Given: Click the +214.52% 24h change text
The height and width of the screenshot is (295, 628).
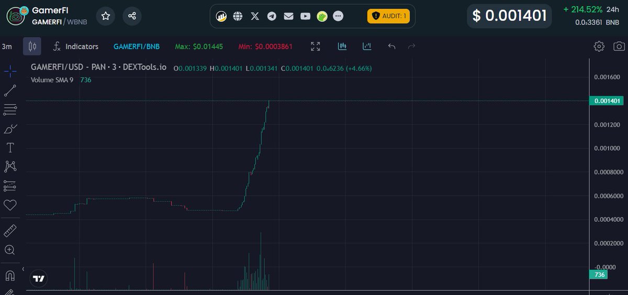Looking at the screenshot, I should pos(583,9).
